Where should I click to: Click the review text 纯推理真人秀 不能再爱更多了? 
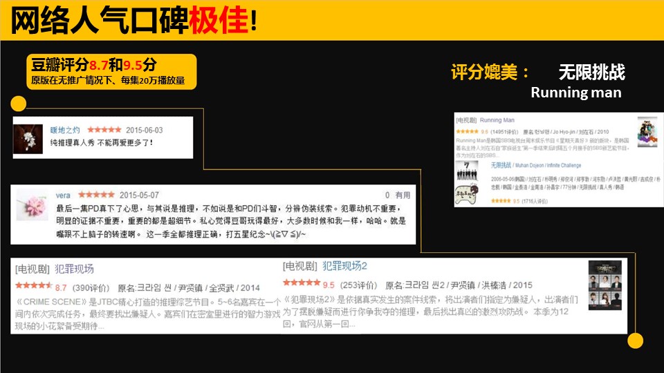[x=102, y=142]
